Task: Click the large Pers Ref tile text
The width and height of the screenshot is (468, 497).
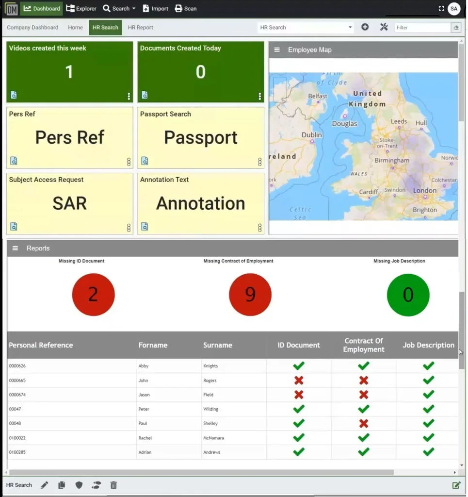Action: pyautogui.click(x=70, y=137)
